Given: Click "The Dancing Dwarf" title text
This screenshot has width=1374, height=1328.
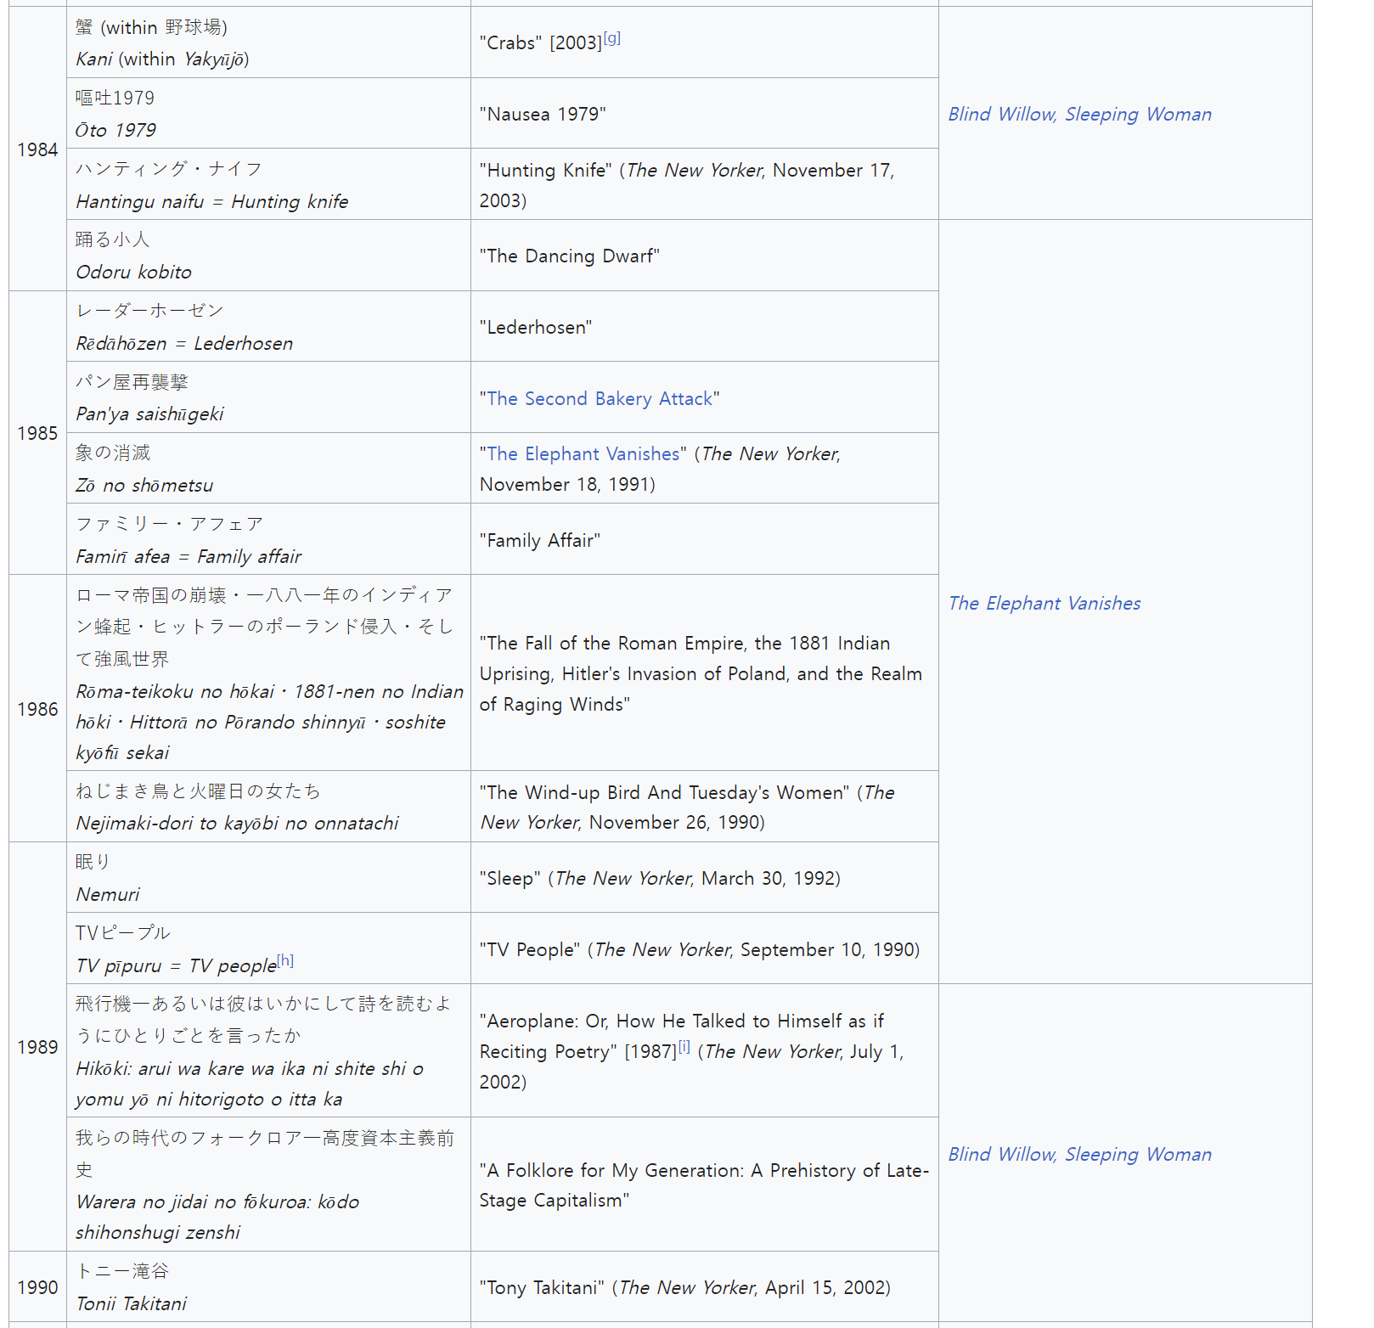Looking at the screenshot, I should click(x=570, y=256).
